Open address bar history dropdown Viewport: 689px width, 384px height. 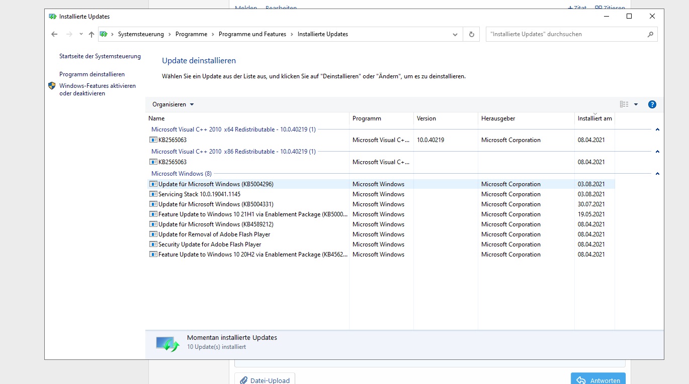tap(455, 34)
